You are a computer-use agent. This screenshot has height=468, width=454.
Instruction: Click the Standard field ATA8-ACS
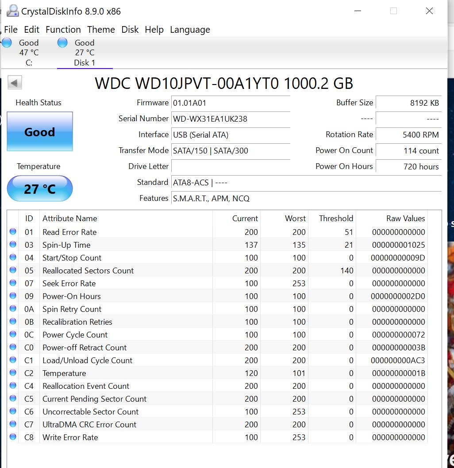307,182
